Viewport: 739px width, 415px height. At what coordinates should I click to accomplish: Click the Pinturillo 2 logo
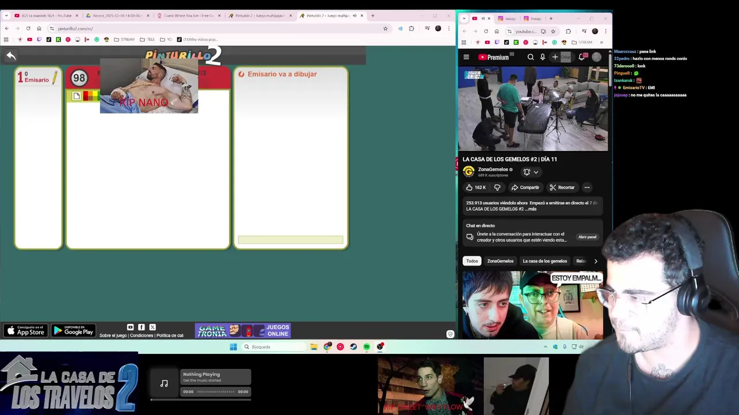183,55
